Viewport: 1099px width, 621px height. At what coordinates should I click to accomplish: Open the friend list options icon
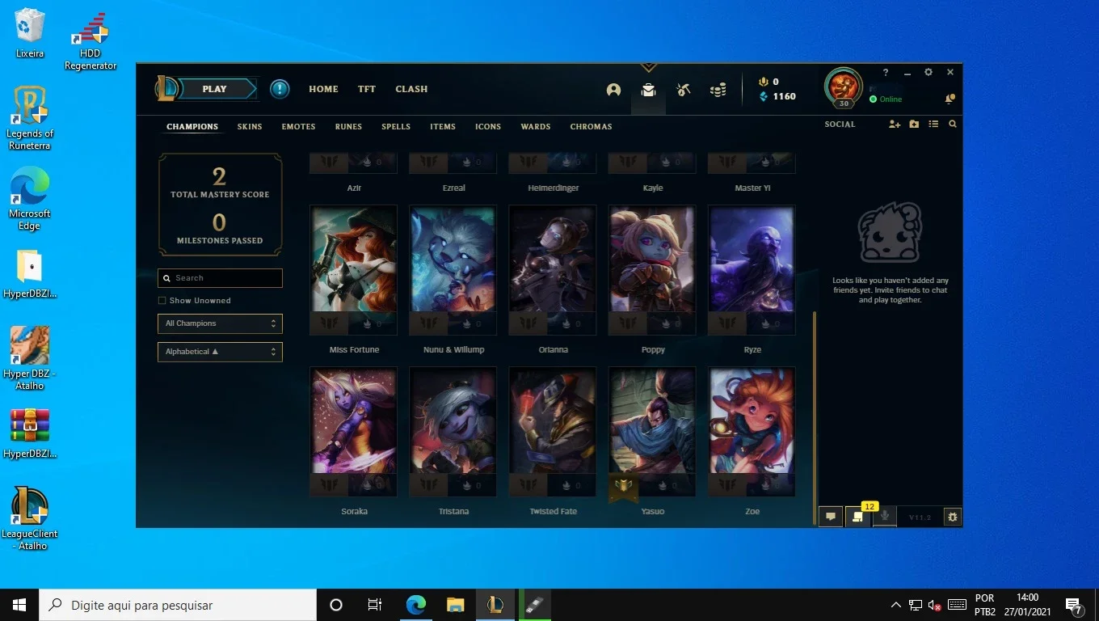pyautogui.click(x=933, y=125)
